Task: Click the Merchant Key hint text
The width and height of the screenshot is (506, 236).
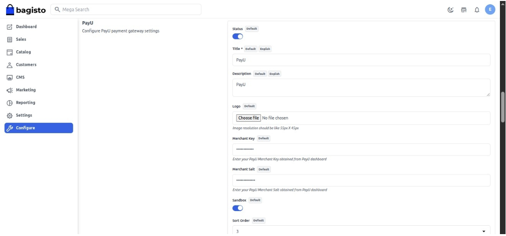Action: (x=279, y=159)
